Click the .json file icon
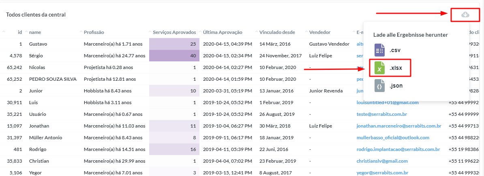484x176 pixels. coord(379,86)
